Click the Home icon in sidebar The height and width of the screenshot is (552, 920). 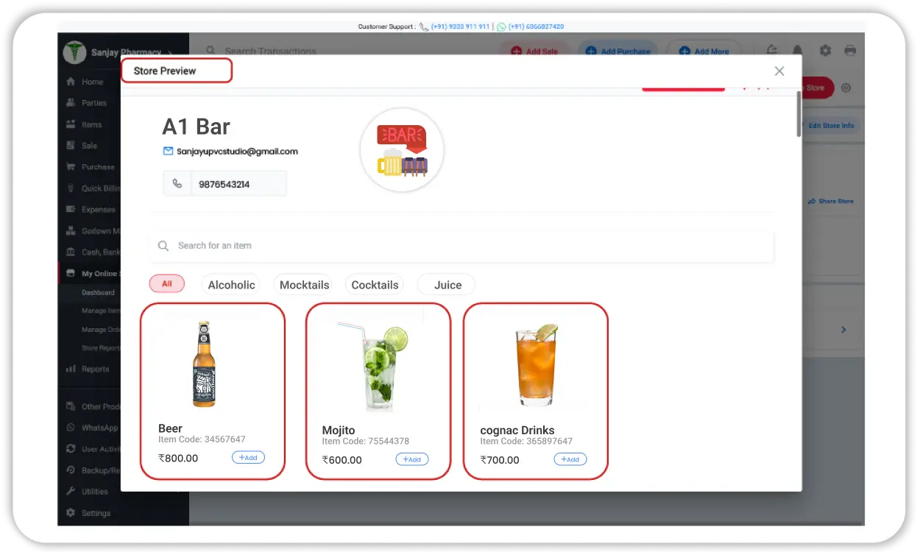click(x=71, y=82)
